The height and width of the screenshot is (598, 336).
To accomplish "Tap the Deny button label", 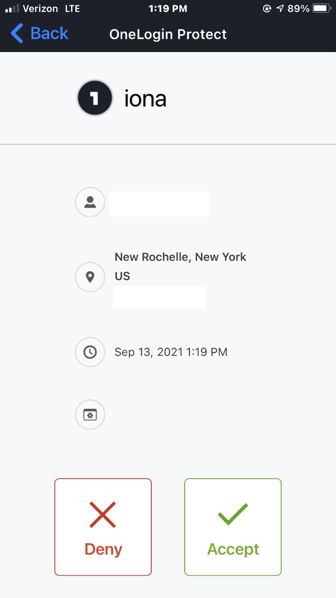I will (x=103, y=549).
